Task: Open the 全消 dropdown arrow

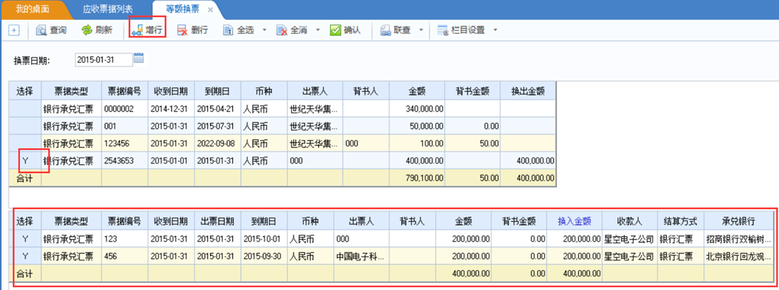Action: (317, 30)
